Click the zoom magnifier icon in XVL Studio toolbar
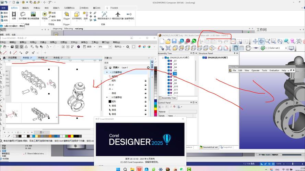The height and width of the screenshot is (171, 305). coord(268,41)
